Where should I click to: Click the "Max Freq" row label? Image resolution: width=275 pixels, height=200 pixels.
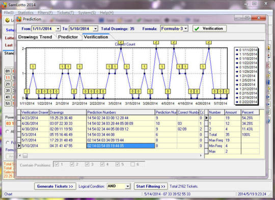coord(216,140)
